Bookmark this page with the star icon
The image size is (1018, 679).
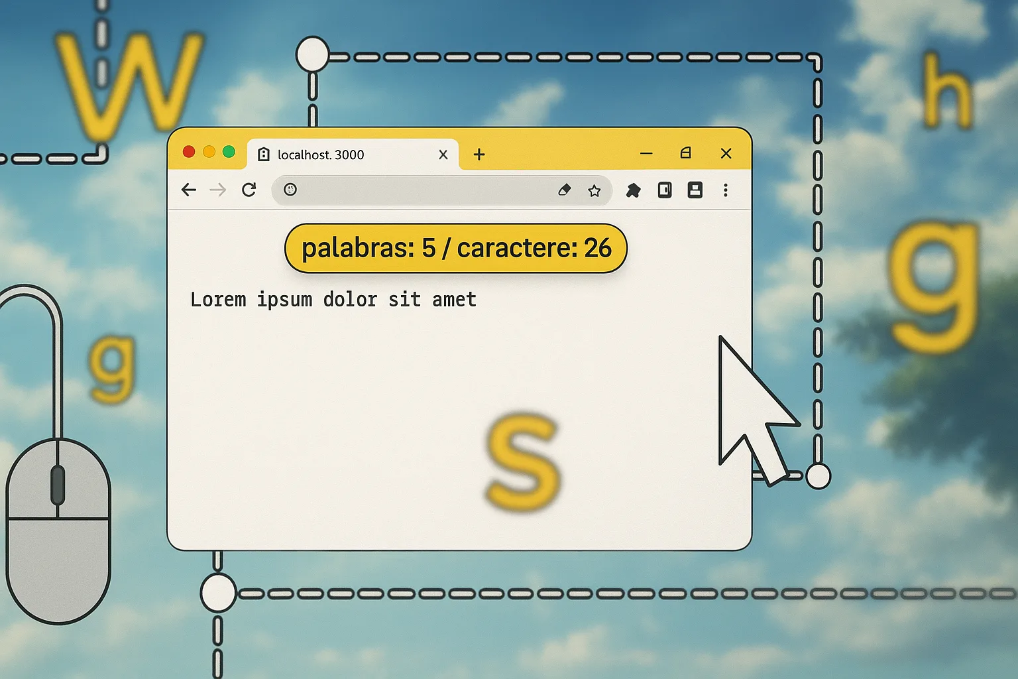pos(594,191)
